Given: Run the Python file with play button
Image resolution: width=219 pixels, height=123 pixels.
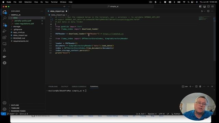Looking at the screenshot, I should pos(202,11).
